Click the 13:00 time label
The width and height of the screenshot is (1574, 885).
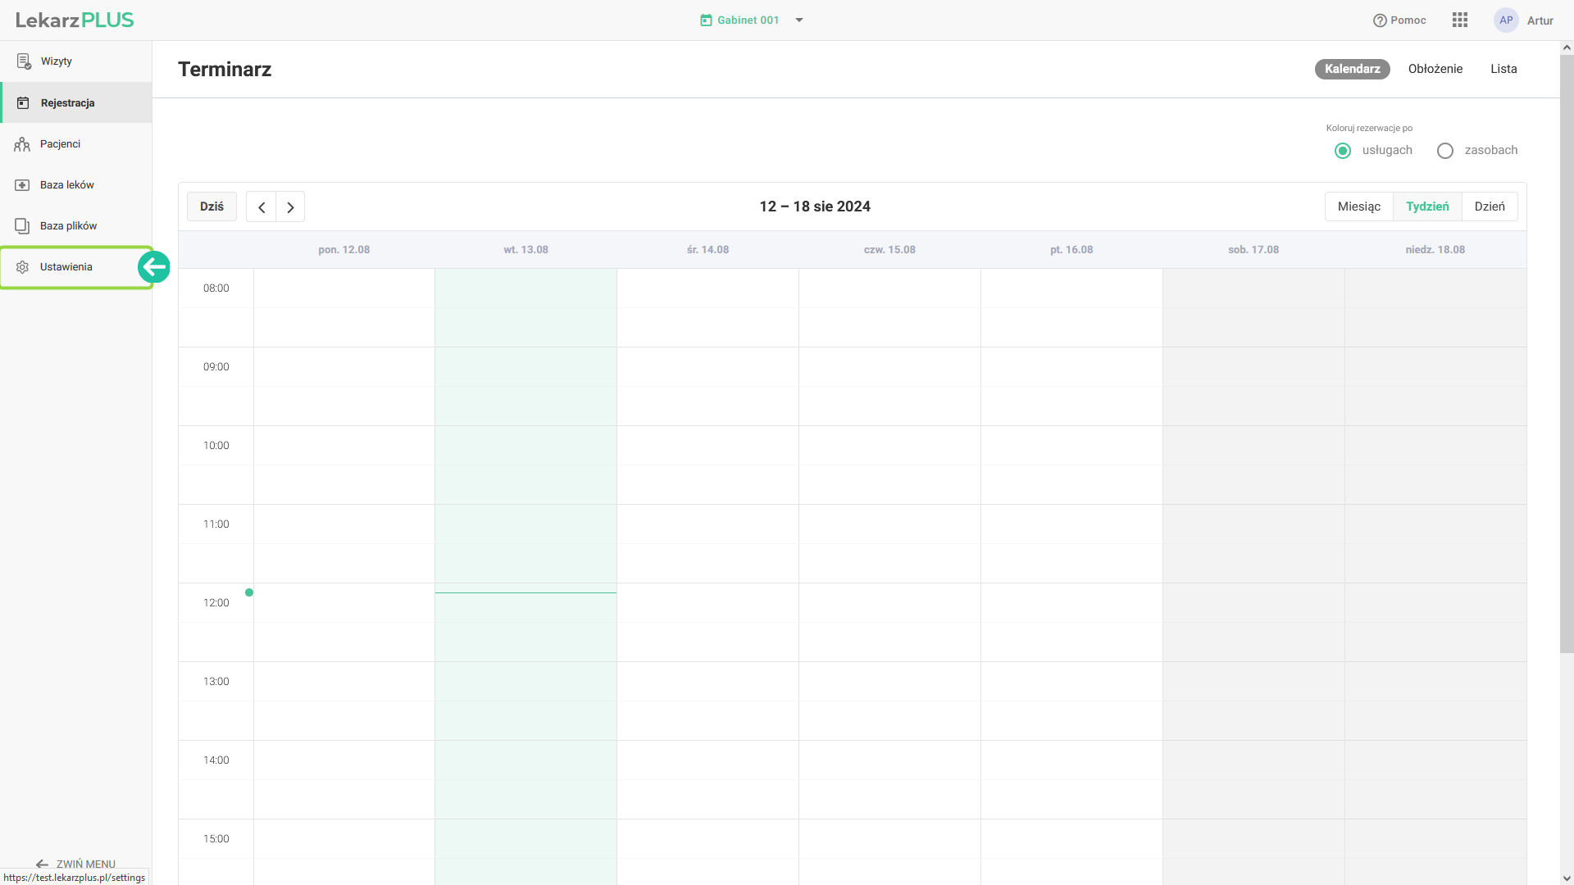(x=216, y=682)
